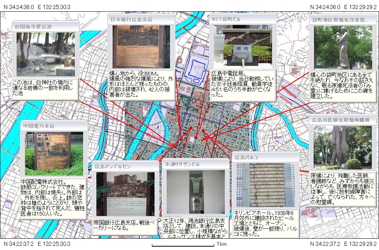Open the 旧国泰寺愛宕池 pond photo

pyautogui.click(x=45, y=54)
